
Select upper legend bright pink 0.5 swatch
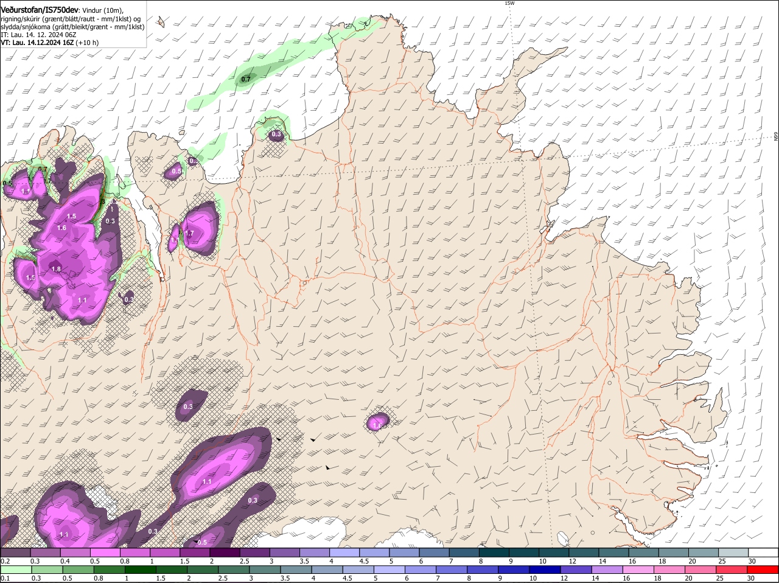coord(105,552)
